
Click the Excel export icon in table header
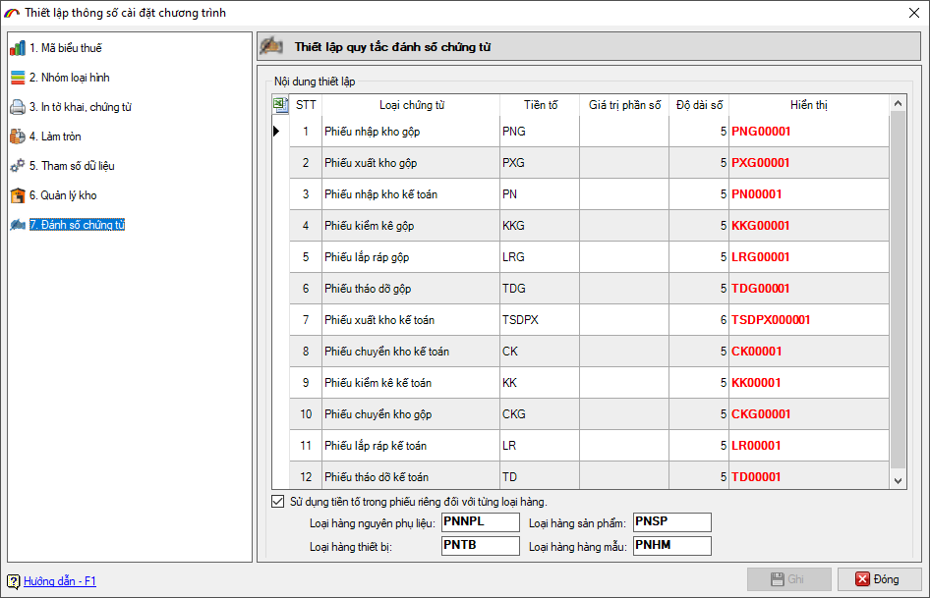pos(280,105)
